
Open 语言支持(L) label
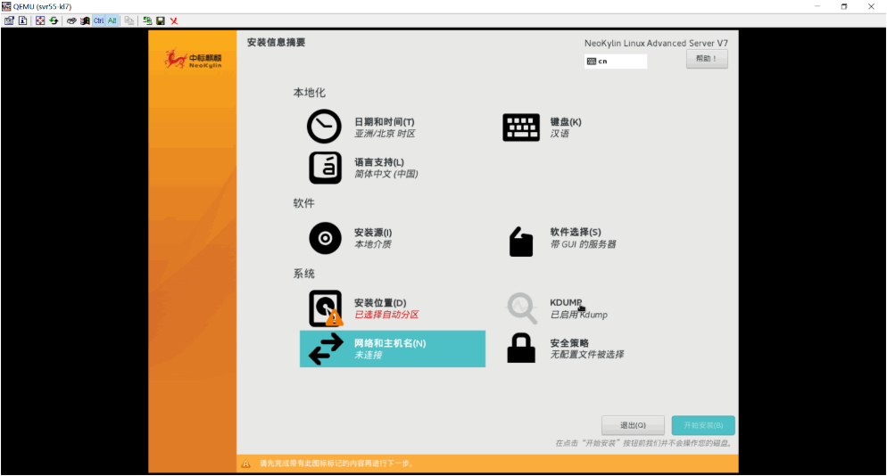coord(379,161)
